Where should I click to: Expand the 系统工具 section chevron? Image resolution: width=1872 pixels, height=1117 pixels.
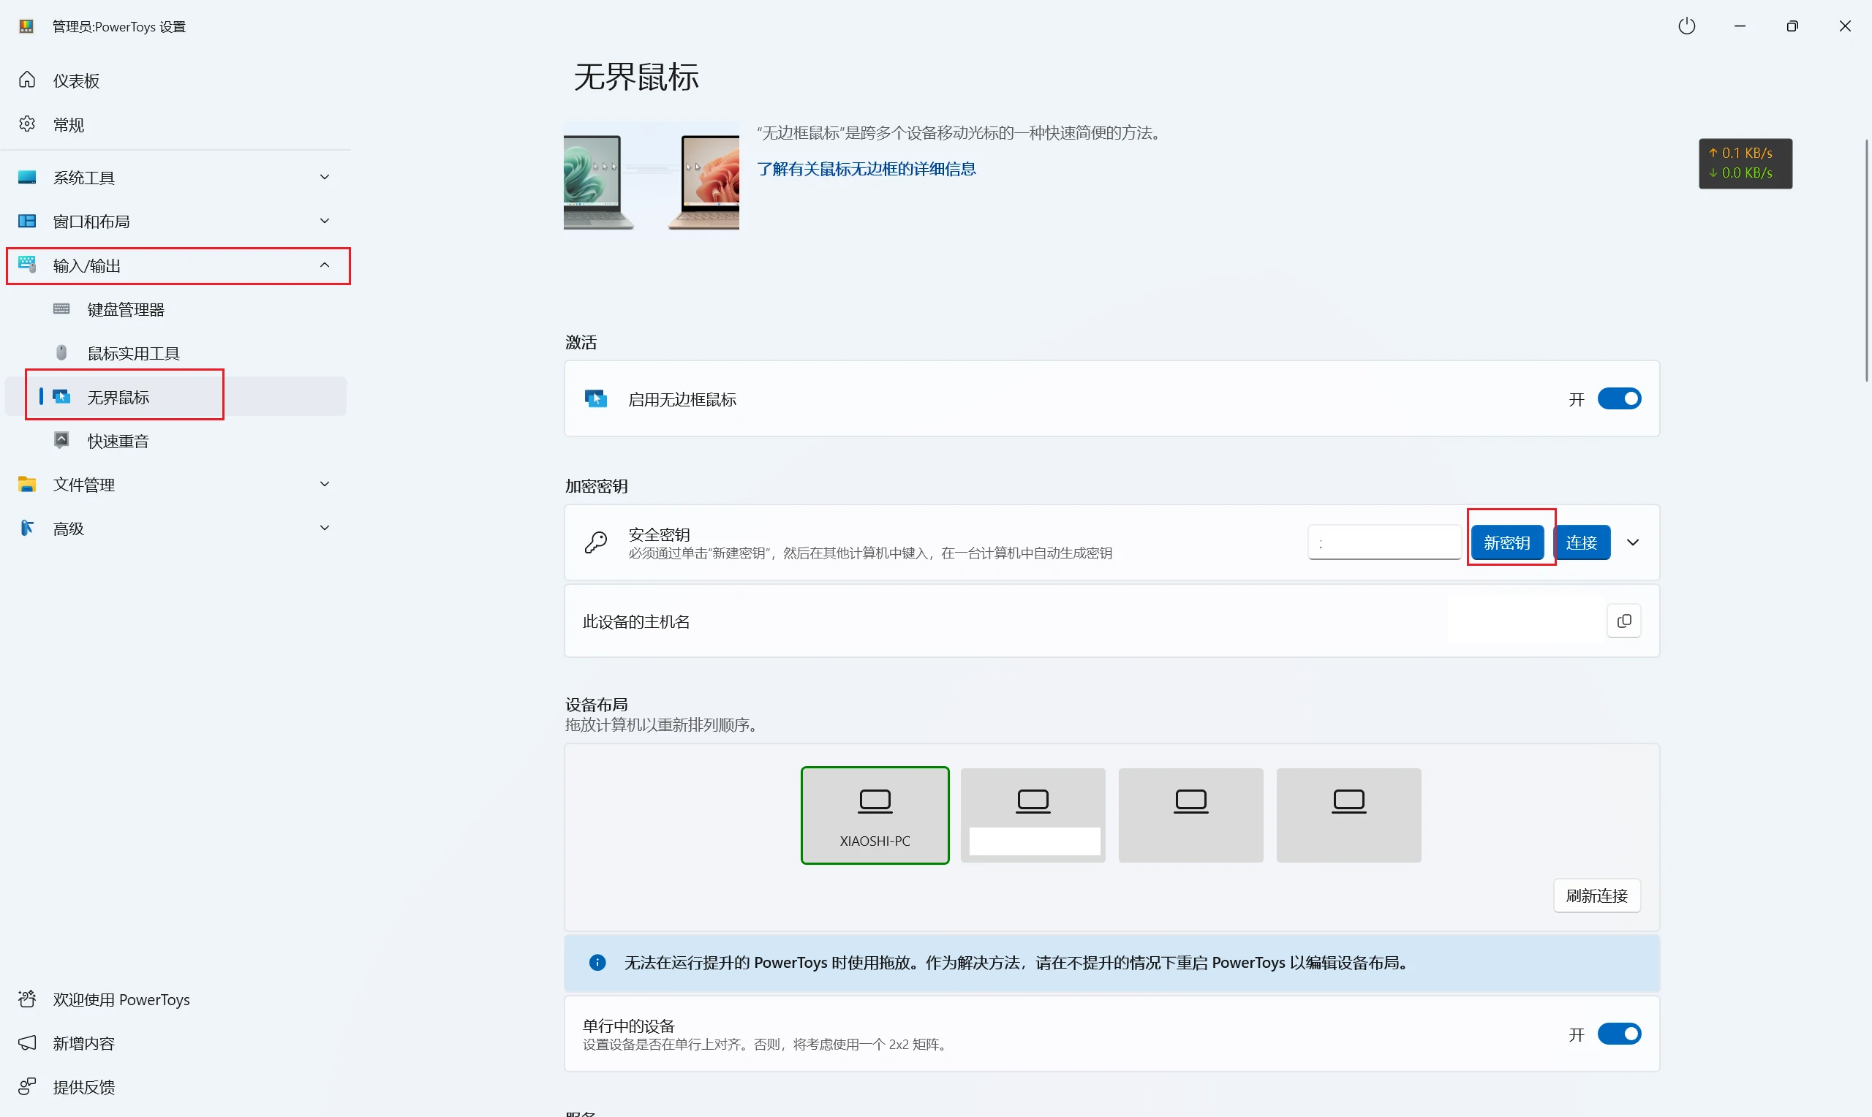coord(325,177)
